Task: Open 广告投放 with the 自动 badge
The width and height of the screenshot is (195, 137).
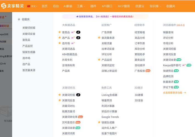Action: [140, 71]
